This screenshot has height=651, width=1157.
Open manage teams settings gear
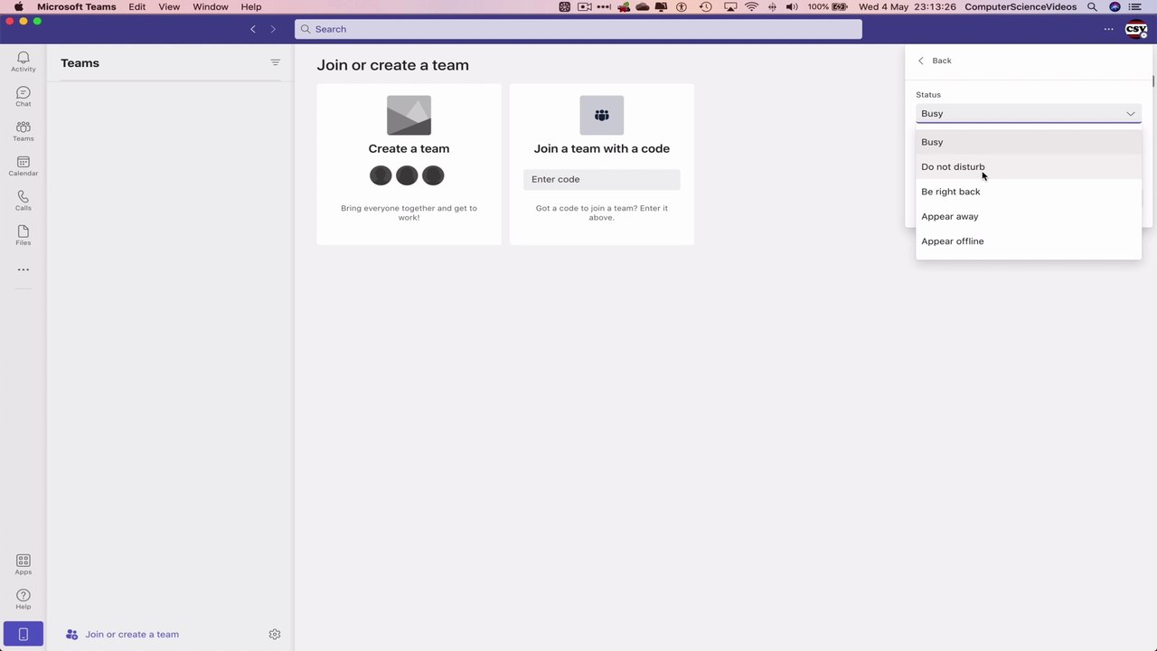(275, 635)
